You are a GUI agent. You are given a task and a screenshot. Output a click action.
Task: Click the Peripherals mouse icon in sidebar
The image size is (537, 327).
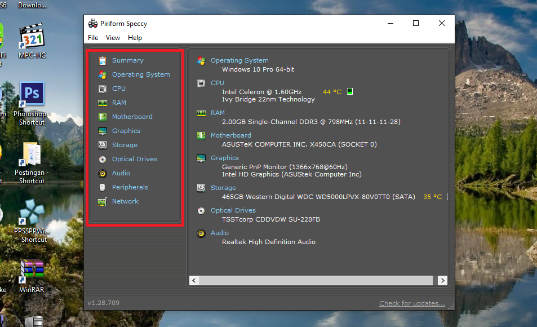click(102, 188)
